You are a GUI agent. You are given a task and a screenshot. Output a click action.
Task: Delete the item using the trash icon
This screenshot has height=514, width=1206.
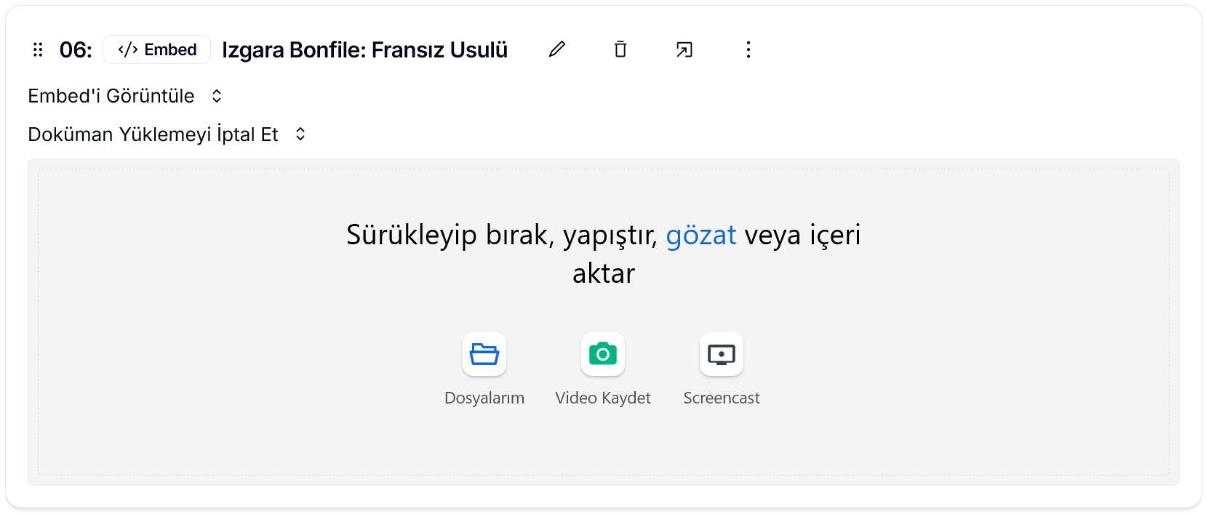[620, 49]
